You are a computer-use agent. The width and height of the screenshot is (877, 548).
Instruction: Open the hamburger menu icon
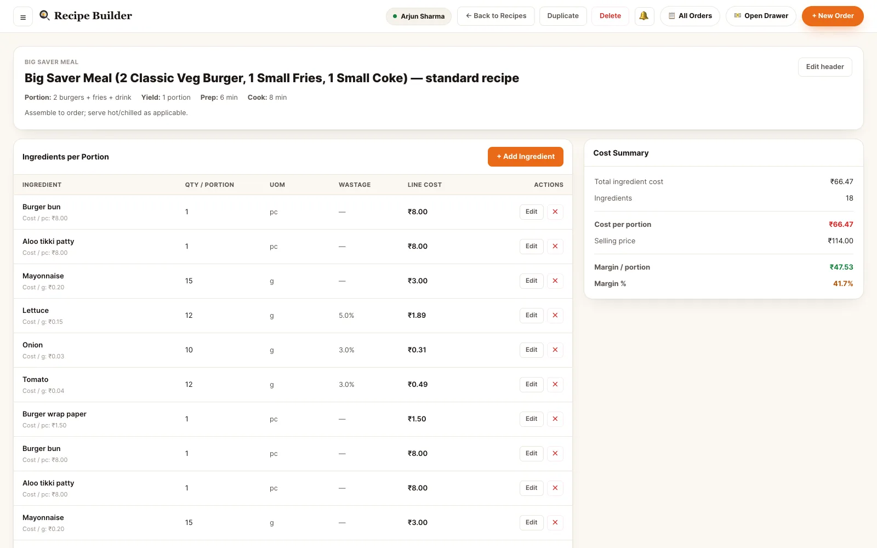click(23, 17)
